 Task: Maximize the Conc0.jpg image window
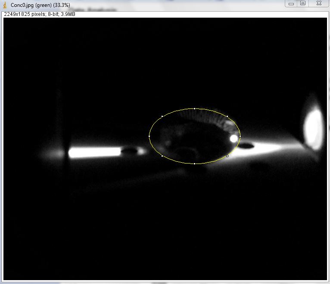(x=303, y=3)
